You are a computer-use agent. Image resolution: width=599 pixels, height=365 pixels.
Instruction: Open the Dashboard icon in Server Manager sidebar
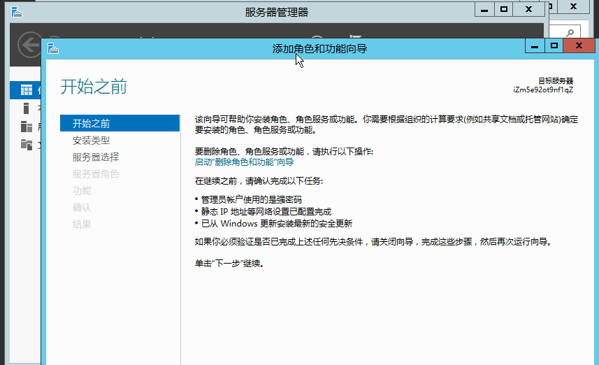point(27,90)
